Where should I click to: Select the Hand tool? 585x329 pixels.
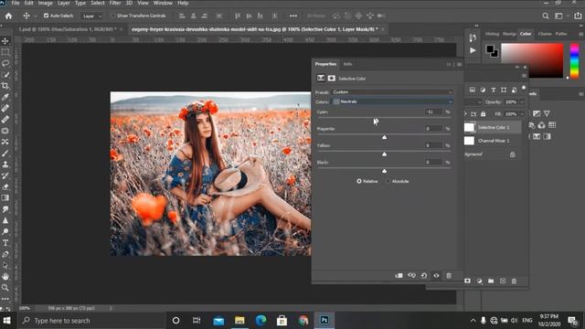coord(5,276)
